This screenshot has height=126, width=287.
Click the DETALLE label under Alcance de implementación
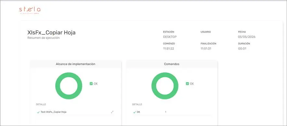pos(41,105)
